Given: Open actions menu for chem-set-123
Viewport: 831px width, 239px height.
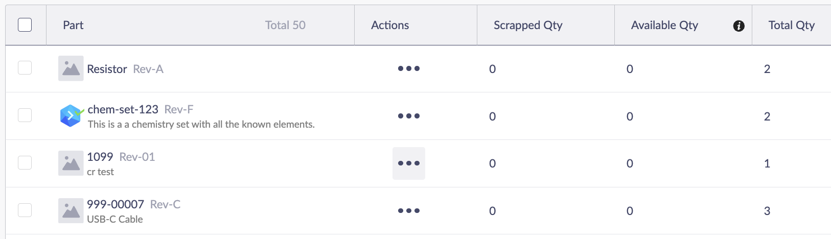Looking at the screenshot, I should (409, 116).
